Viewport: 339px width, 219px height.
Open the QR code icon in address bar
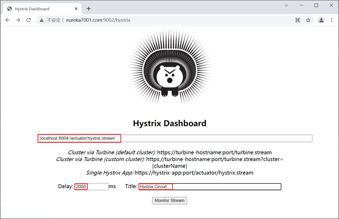(298, 20)
